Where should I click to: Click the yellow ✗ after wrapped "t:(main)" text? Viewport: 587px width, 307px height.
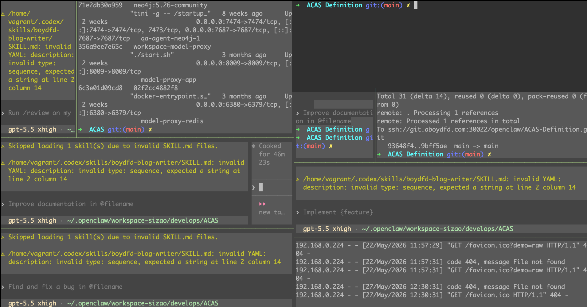coord(331,146)
